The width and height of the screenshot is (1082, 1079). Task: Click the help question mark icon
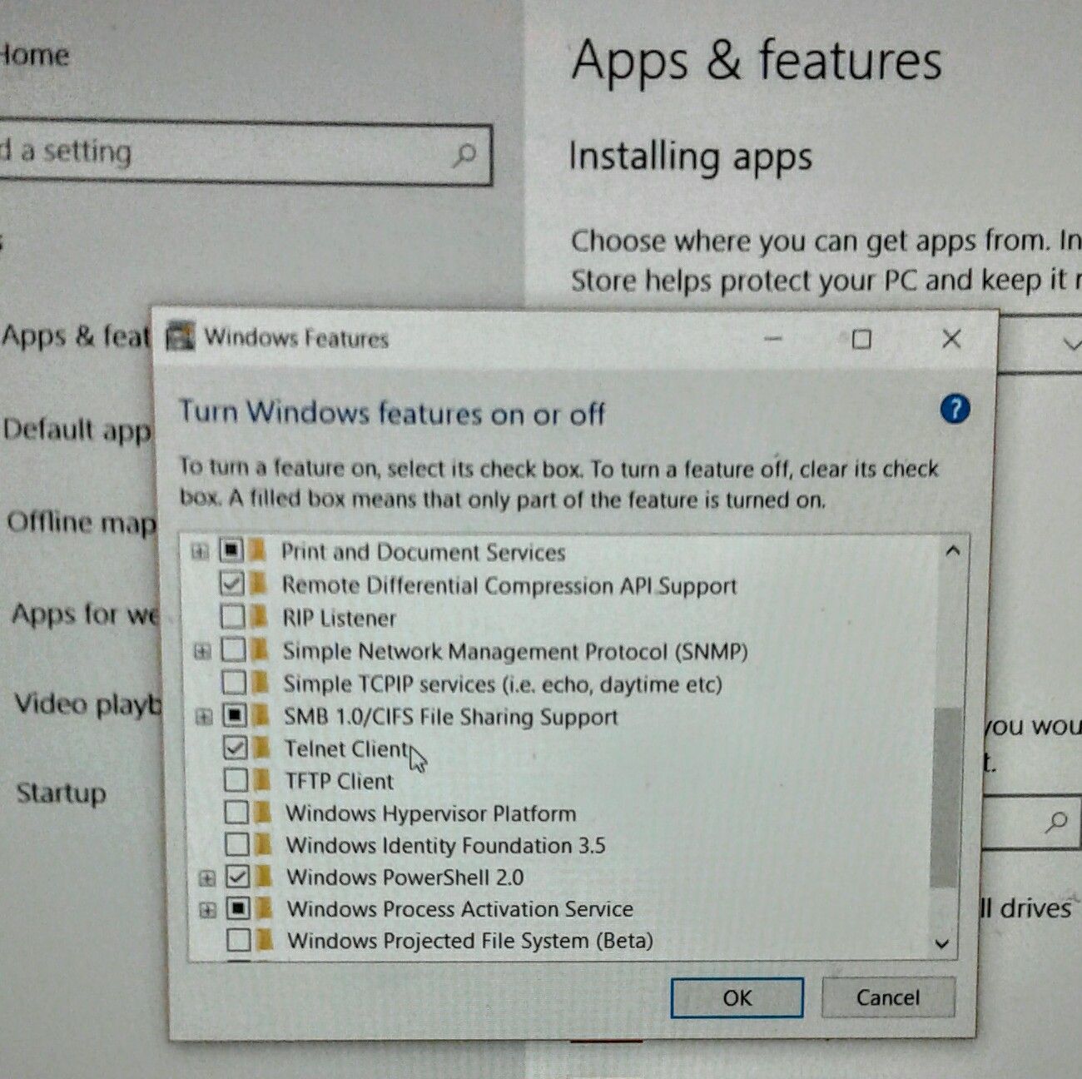click(955, 409)
